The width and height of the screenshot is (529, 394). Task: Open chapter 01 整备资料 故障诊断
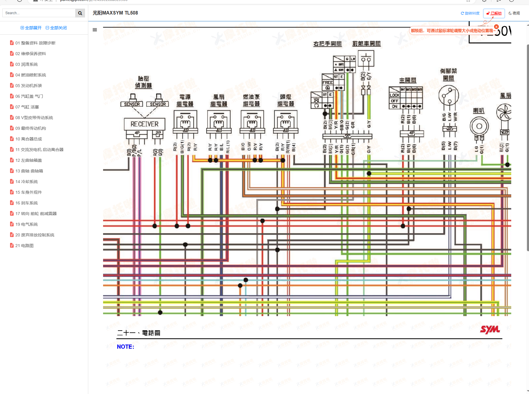35,43
